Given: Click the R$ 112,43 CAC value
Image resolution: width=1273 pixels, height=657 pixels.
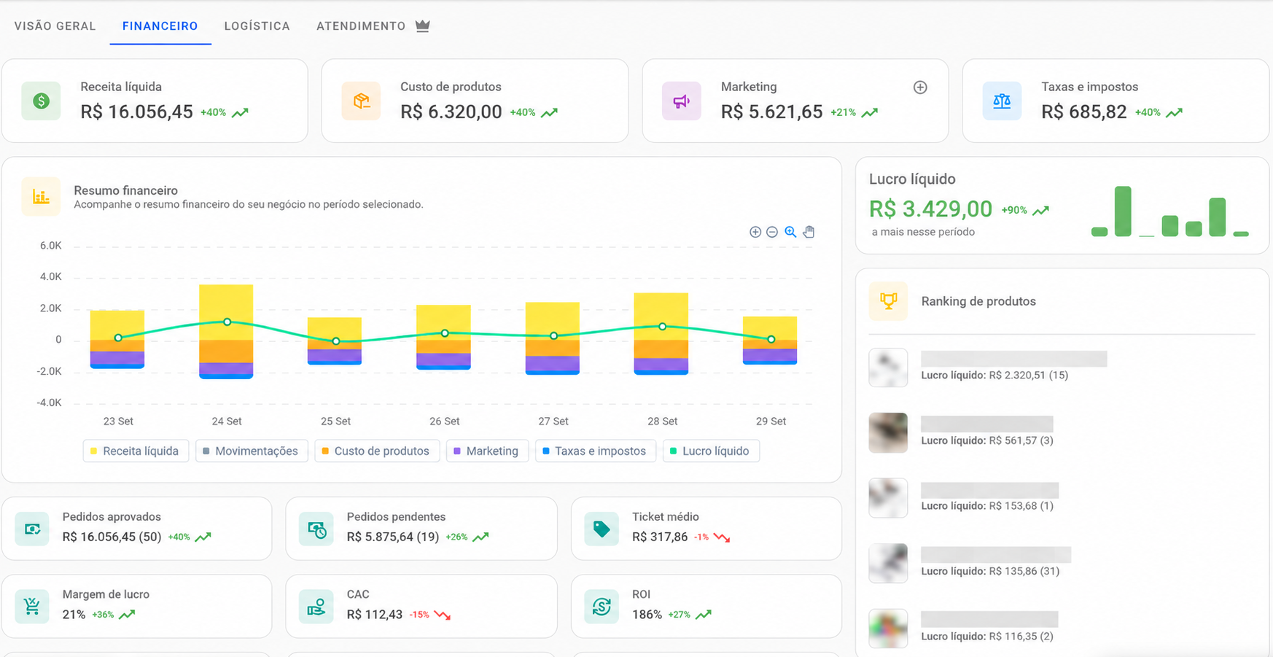Looking at the screenshot, I should tap(375, 615).
